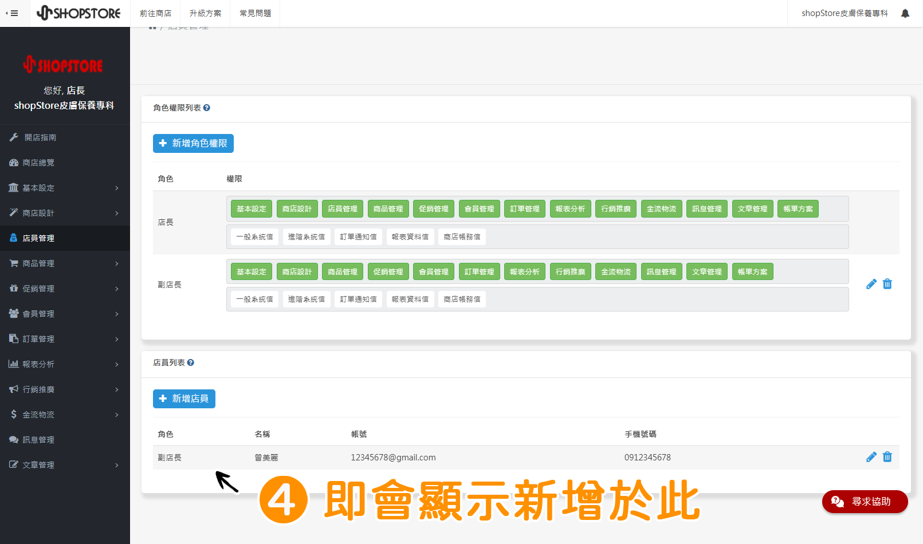Expand 商店設計 submenu chevron
923x544 pixels.
click(x=117, y=213)
